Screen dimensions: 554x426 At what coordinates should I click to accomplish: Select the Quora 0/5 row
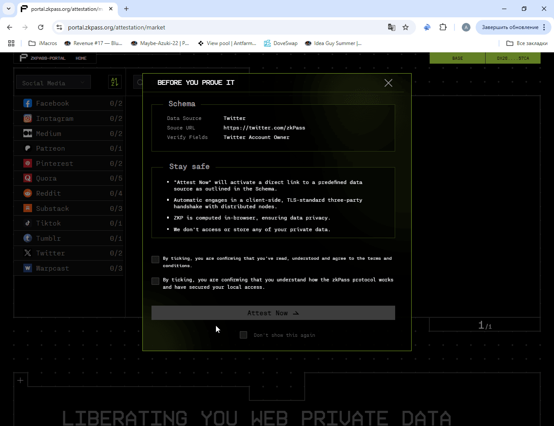[x=69, y=178]
